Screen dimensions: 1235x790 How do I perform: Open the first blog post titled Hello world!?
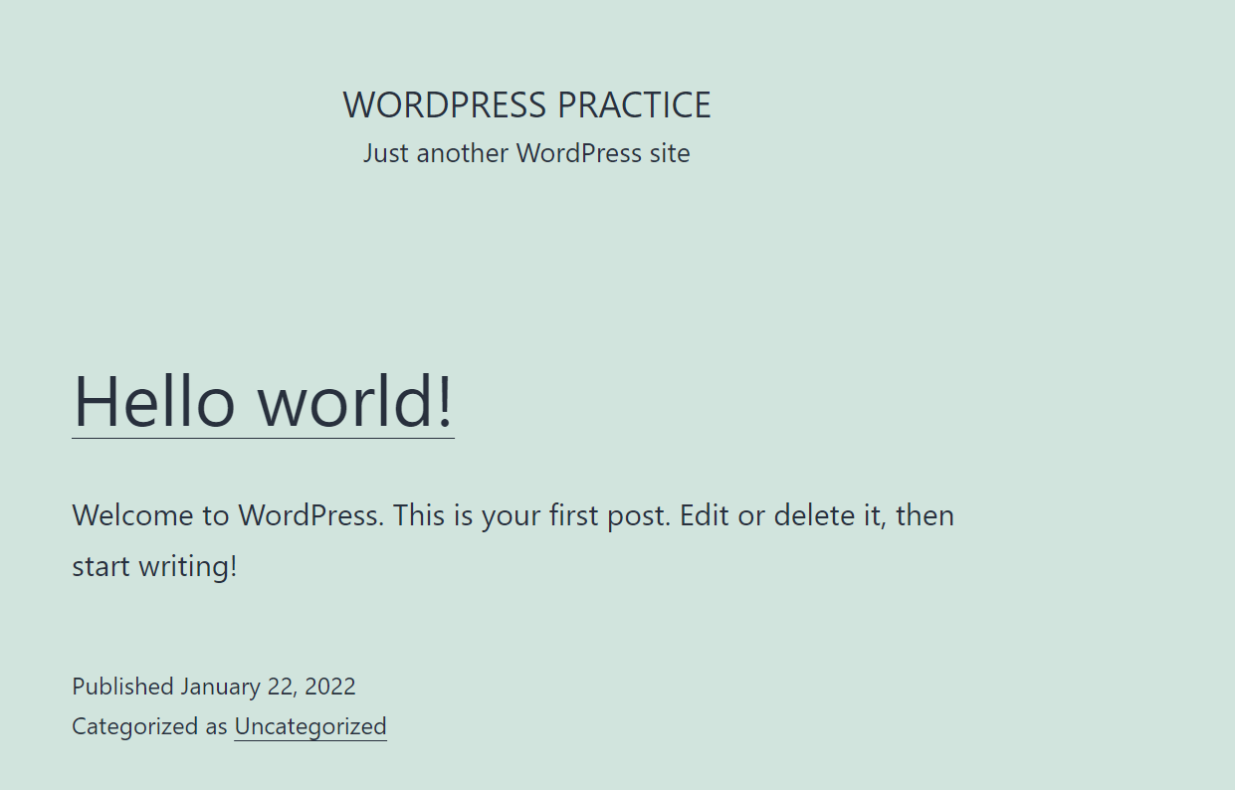[x=262, y=402]
